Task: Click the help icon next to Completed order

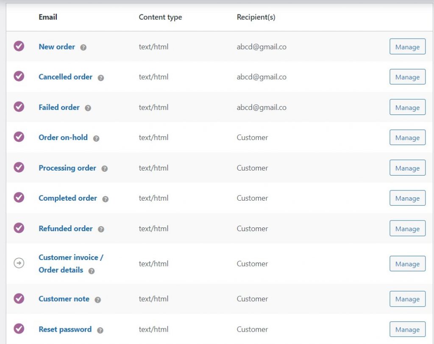Action: click(106, 199)
